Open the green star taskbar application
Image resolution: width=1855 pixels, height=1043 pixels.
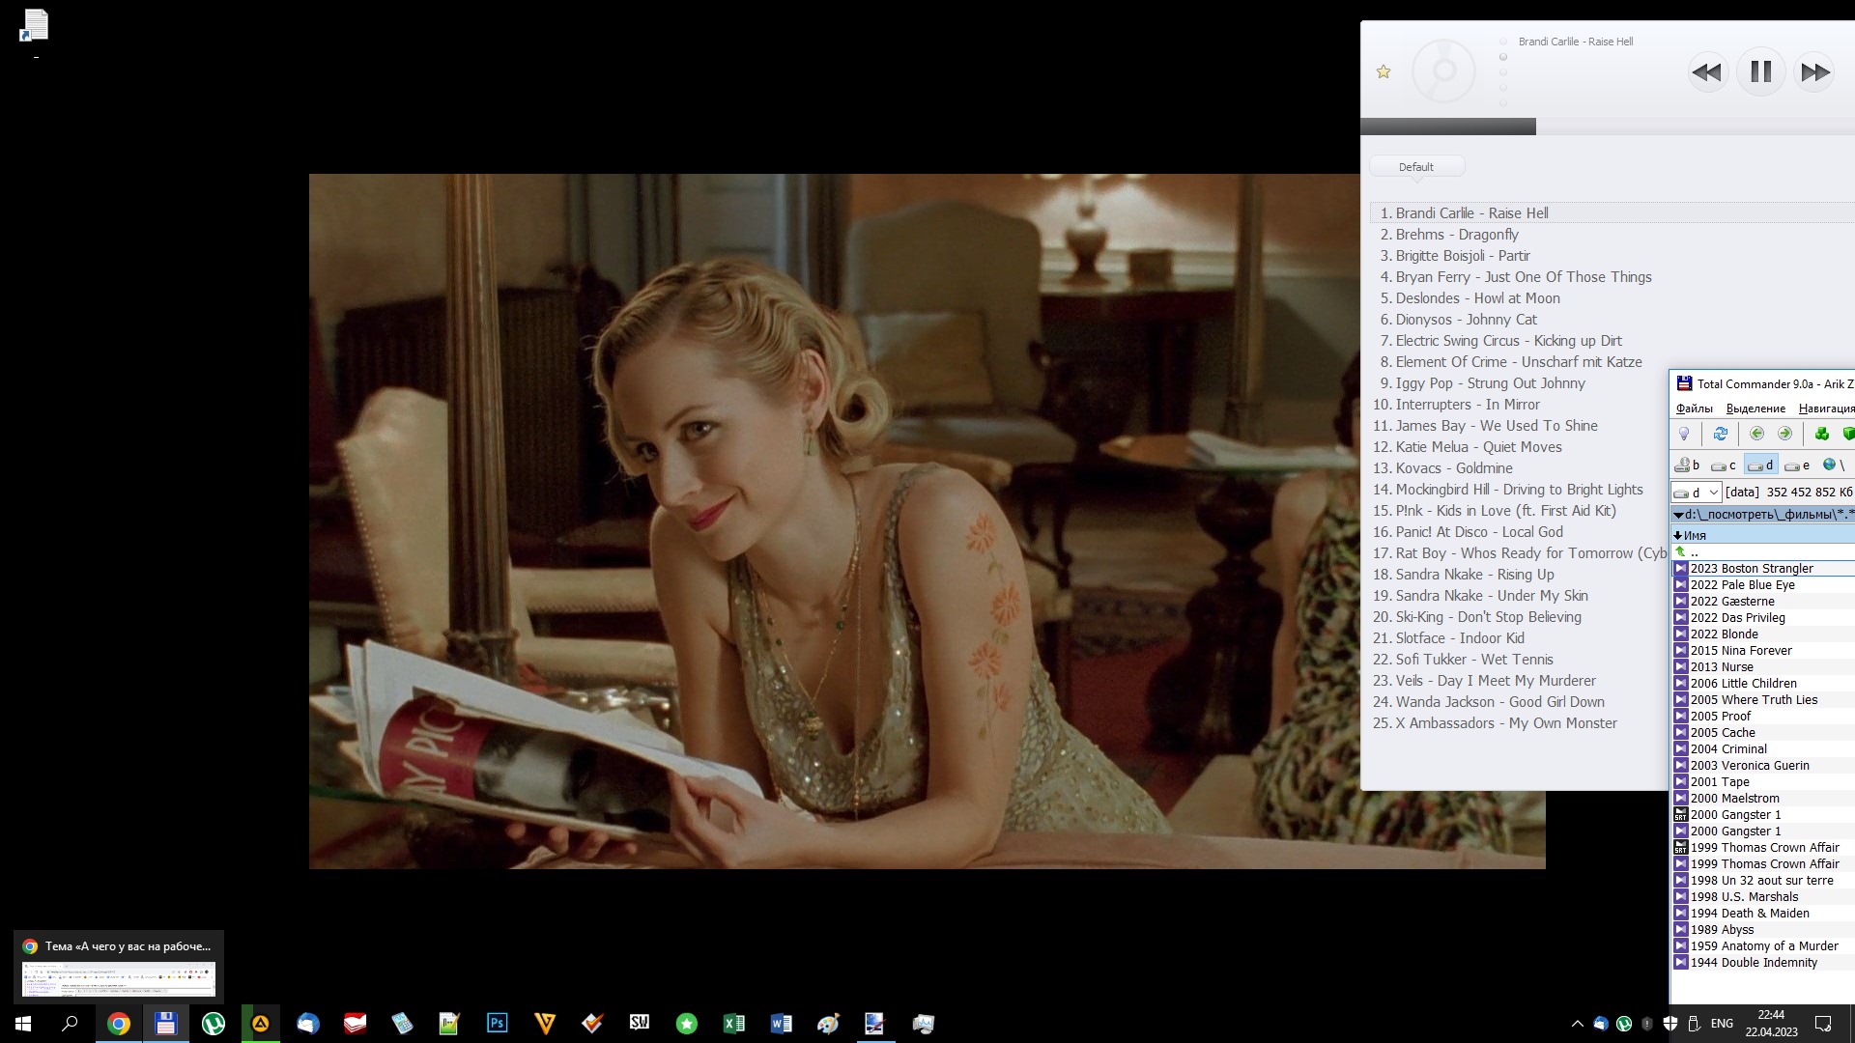point(686,1024)
